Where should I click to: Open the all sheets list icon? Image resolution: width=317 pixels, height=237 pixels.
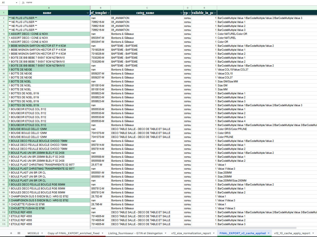pos(19,233)
